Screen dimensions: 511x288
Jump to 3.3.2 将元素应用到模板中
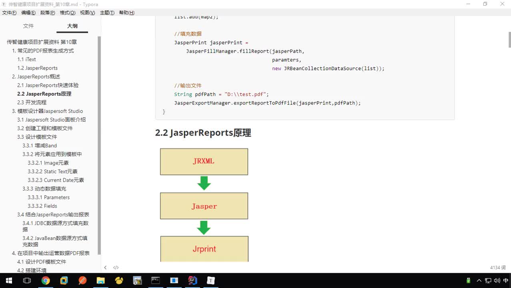pos(52,154)
